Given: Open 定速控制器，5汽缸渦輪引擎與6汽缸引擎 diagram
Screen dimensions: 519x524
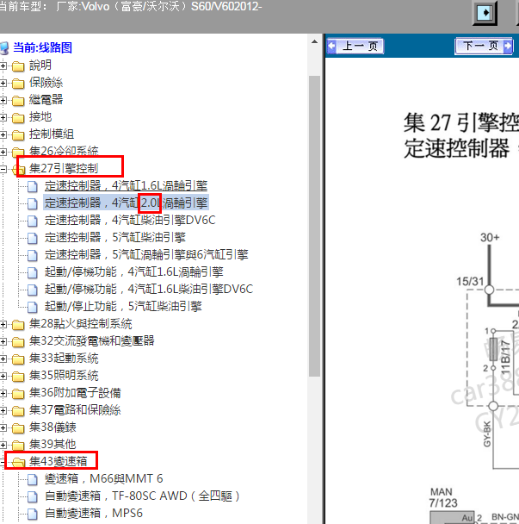Looking at the screenshot, I should [146, 254].
